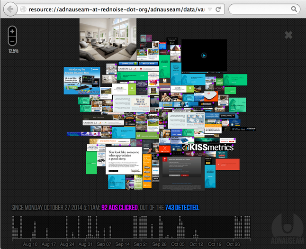306x249 pixels.
Task: Select the Aug 31 timeline marker
Action: (85, 244)
